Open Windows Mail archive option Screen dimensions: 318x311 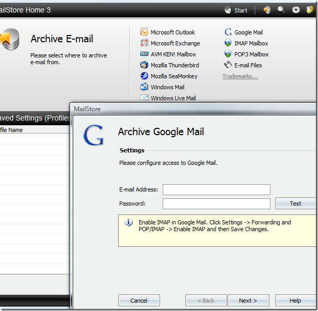[x=167, y=87]
